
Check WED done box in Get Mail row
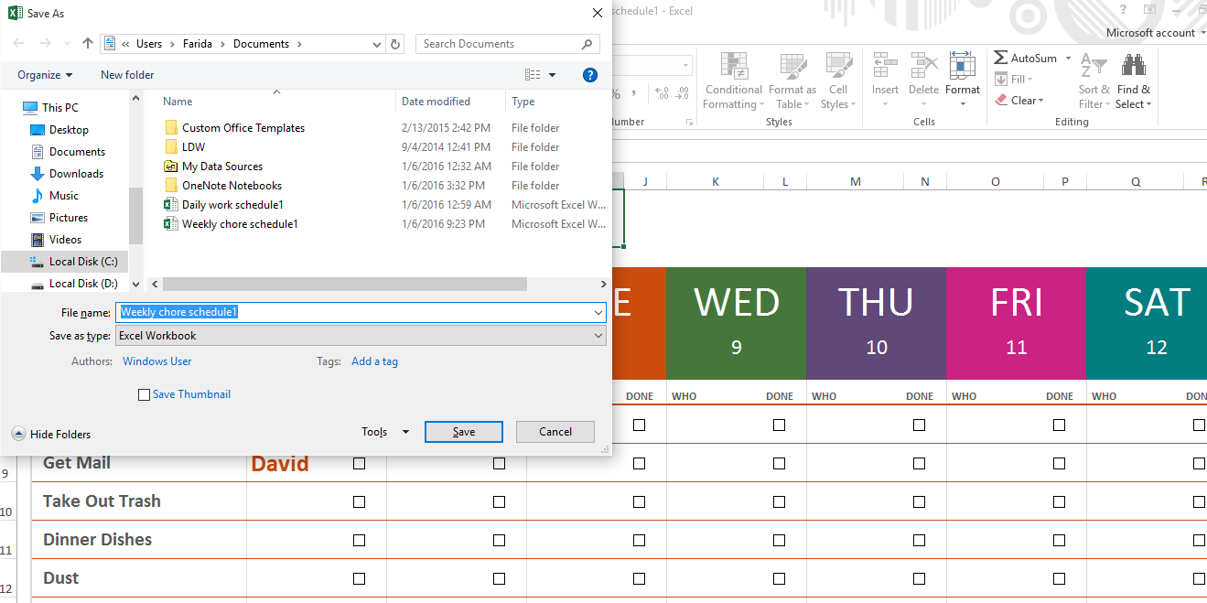tap(779, 464)
